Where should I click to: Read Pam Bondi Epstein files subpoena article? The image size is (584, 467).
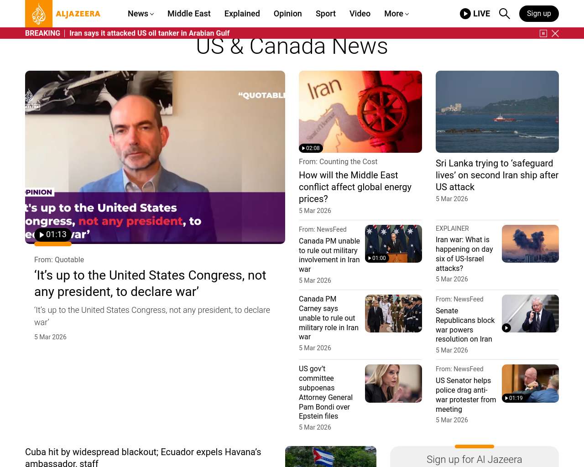click(326, 392)
